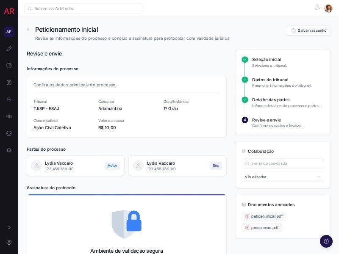This screenshot has height=254, width=339.
Task: Click the AR logo in the sidebar
Action: point(9,11)
